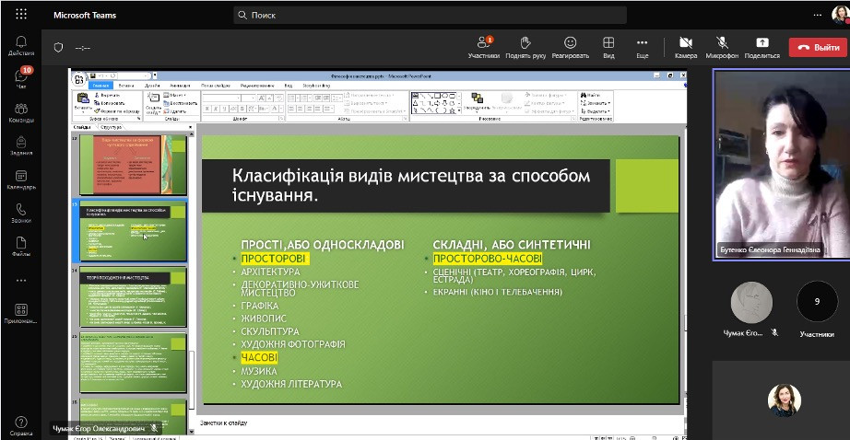Share your screen content

[x=761, y=46]
